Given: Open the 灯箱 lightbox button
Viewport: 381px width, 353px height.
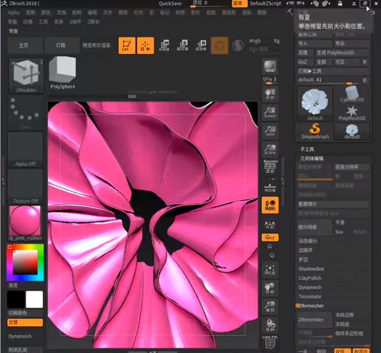Looking at the screenshot, I should [x=62, y=45].
